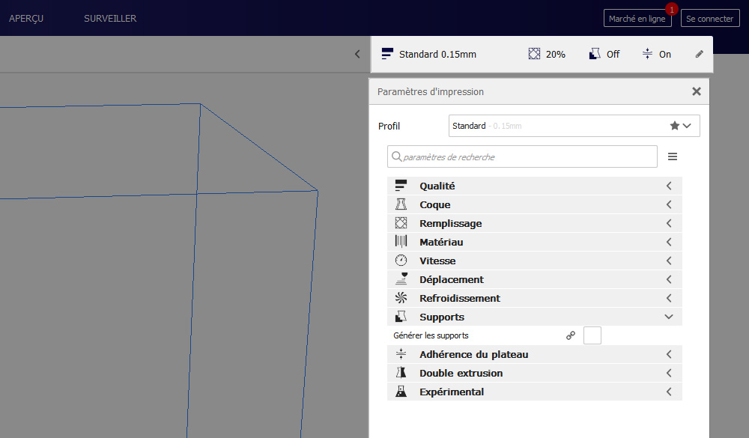Click the Générer les supports text
Image resolution: width=749 pixels, height=438 pixels.
click(x=431, y=335)
